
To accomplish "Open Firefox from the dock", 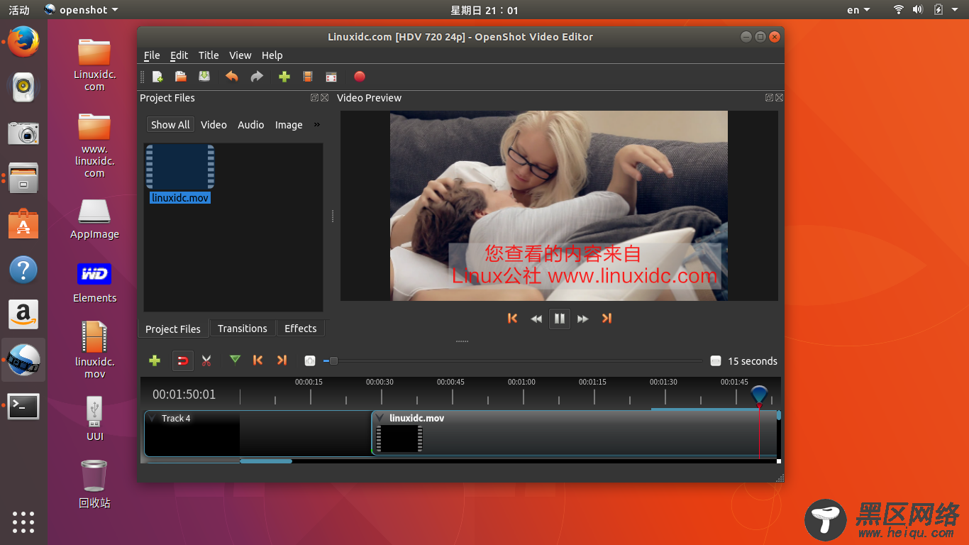I will [23, 42].
